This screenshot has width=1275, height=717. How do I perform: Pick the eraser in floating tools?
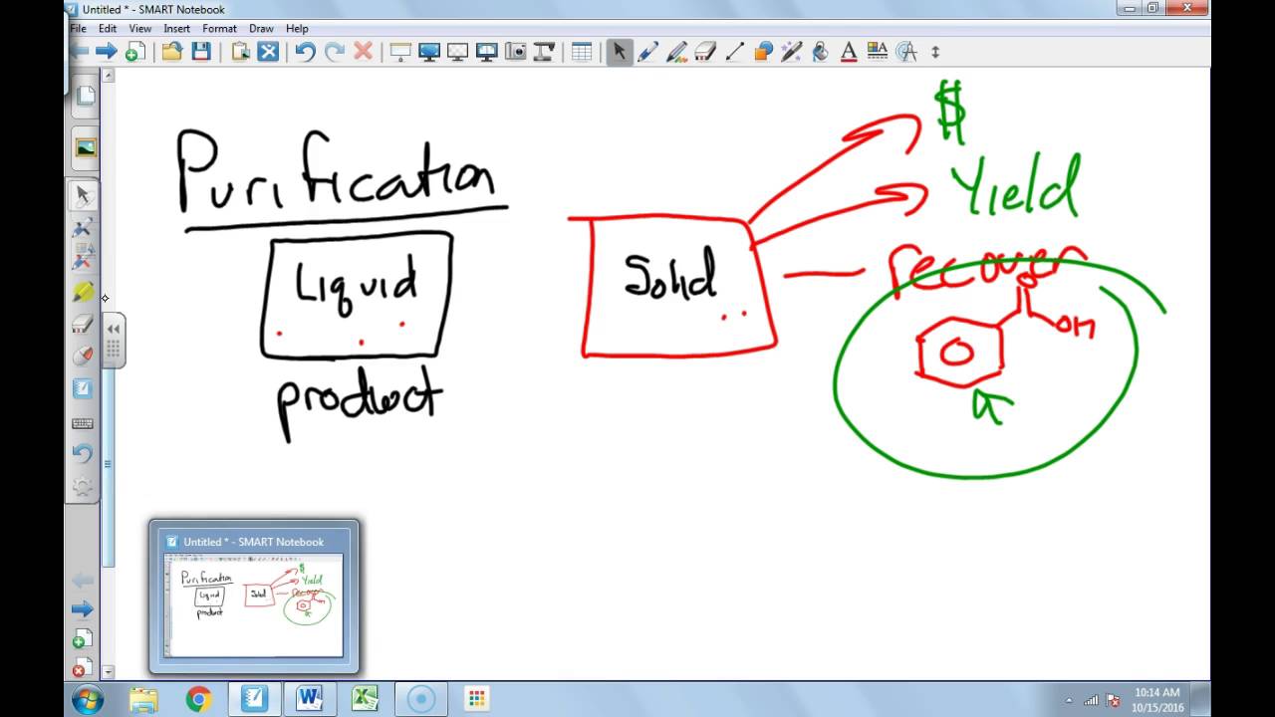point(83,325)
